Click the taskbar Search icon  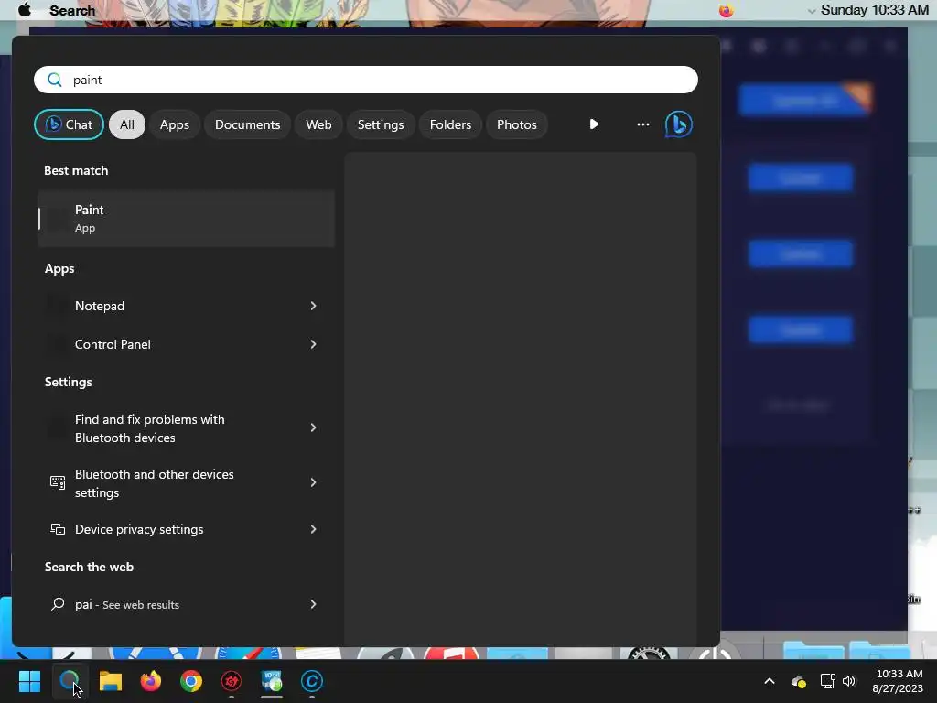point(70,681)
